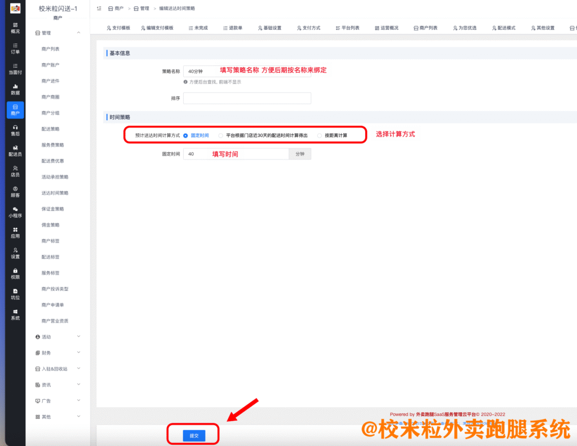Click the 顾客 sidebar icon
Image resolution: width=577 pixels, height=446 pixels.
click(15, 192)
